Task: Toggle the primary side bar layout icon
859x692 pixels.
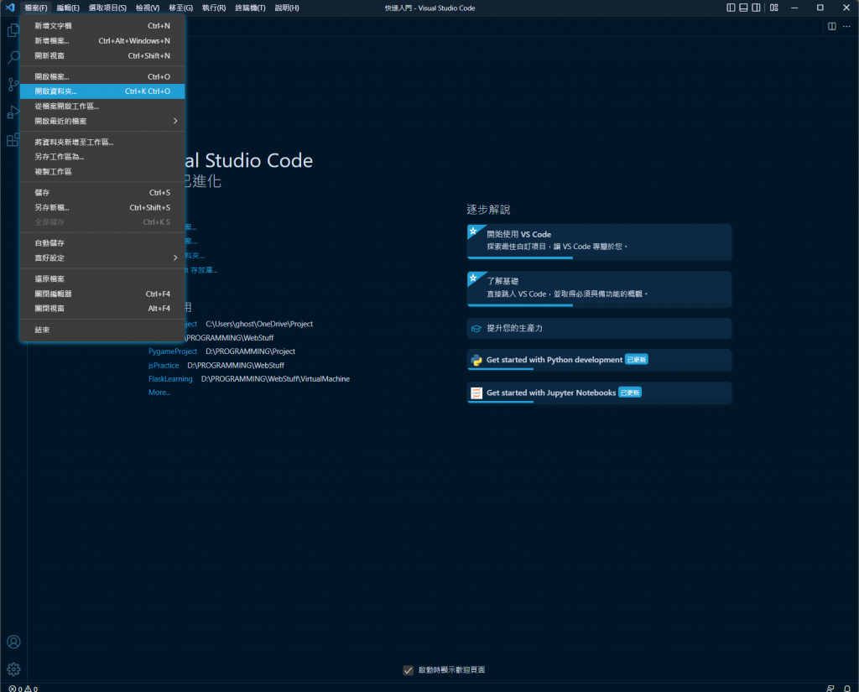Action: [x=731, y=8]
